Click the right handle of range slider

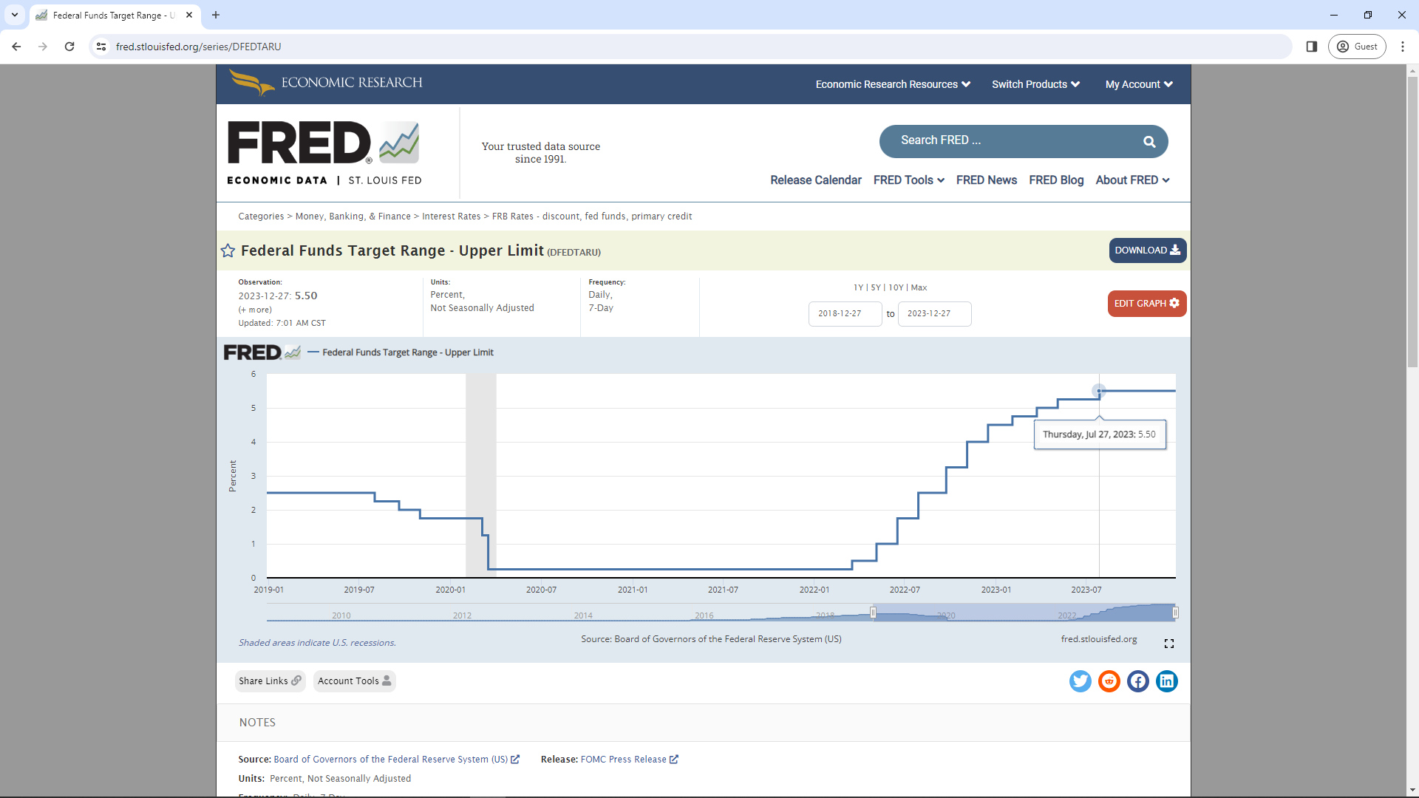(1175, 613)
